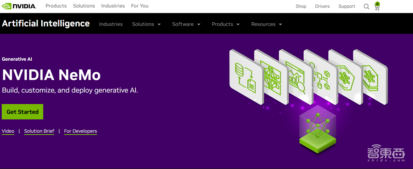
Task: Open the shopping cart icon
Action: (x=377, y=7)
